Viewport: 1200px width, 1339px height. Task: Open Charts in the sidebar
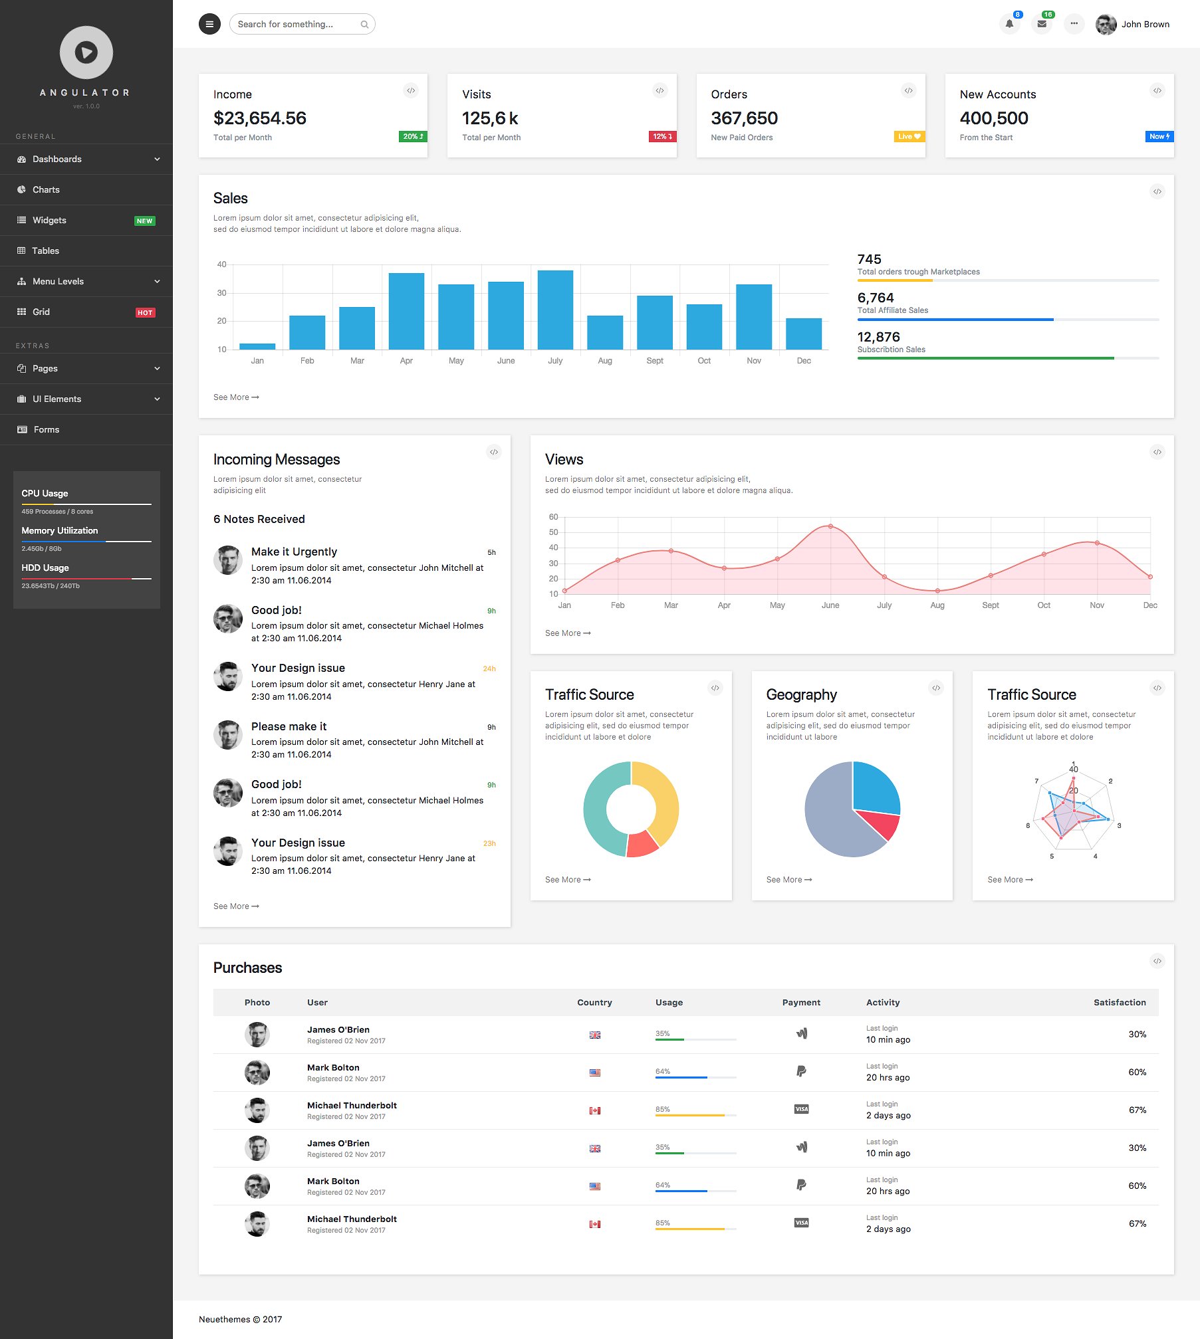[86, 189]
